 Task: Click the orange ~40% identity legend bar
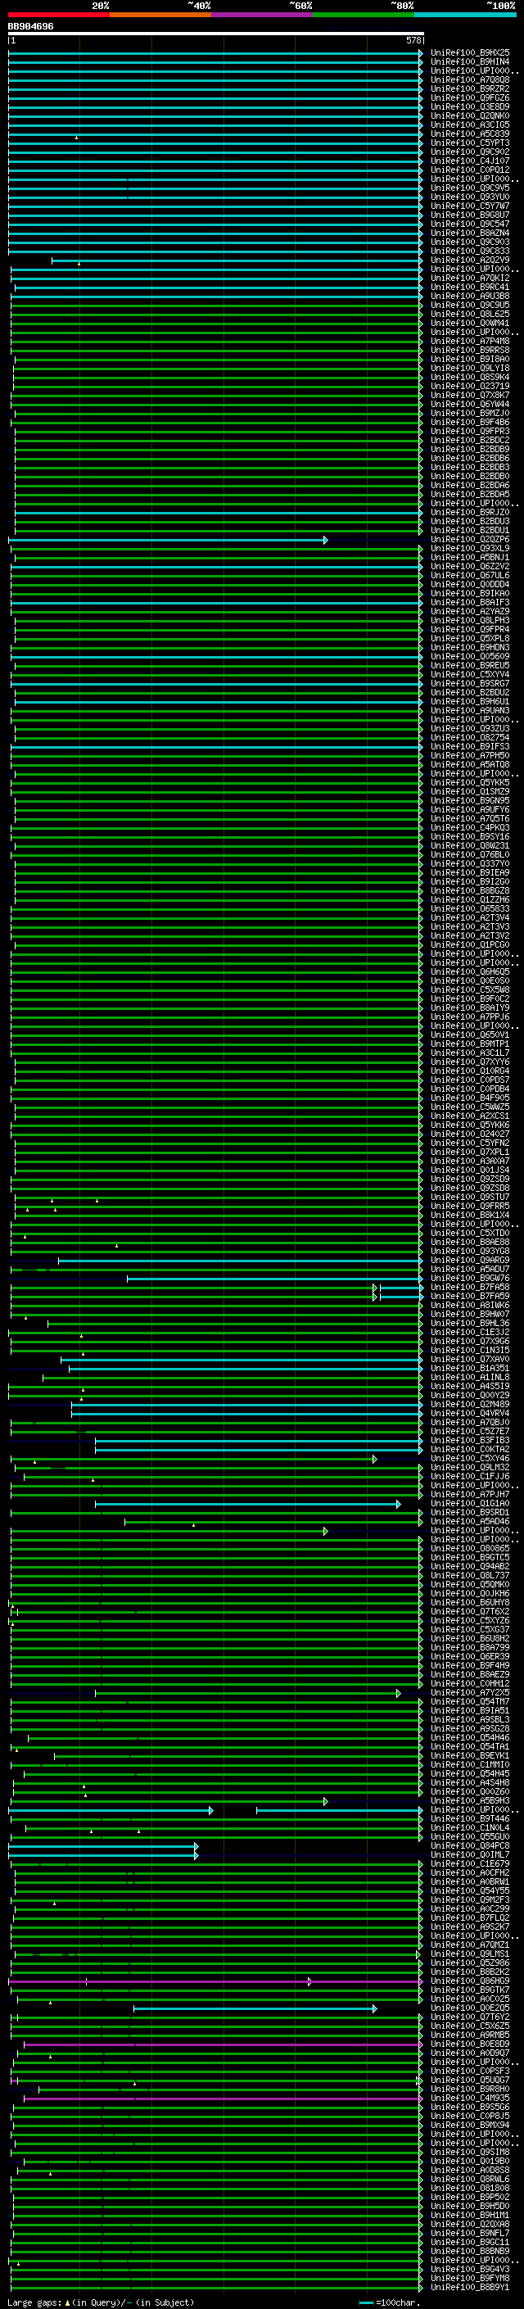(160, 15)
